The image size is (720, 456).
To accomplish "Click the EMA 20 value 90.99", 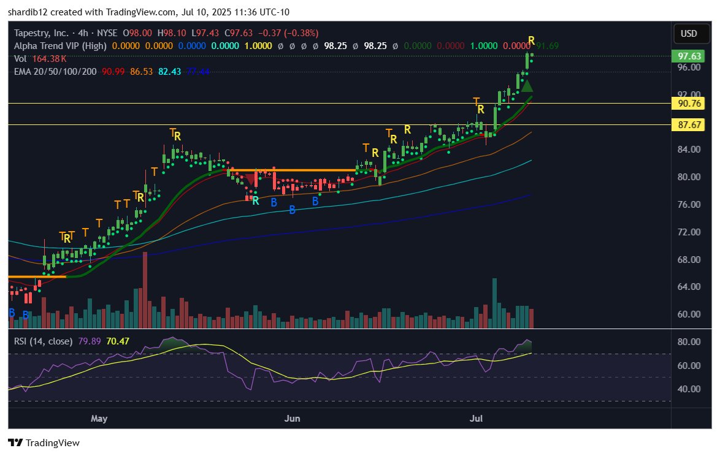I will 113,72.
